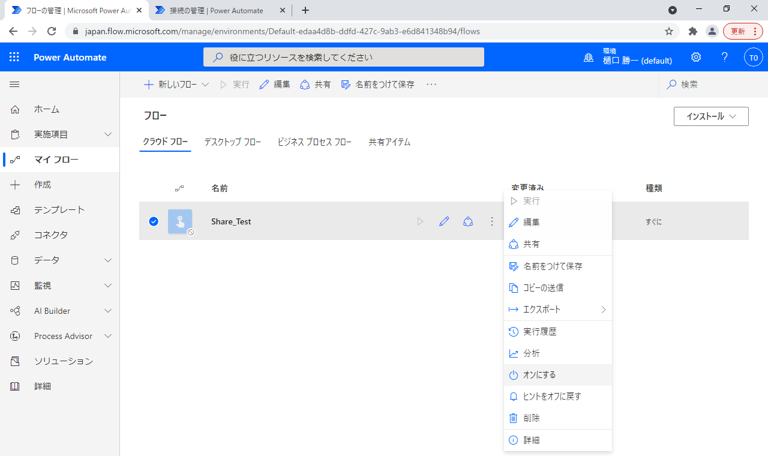The height and width of the screenshot is (456, 768).
Task: Click the edit pencil in Share_Test row
Action: [444, 221]
